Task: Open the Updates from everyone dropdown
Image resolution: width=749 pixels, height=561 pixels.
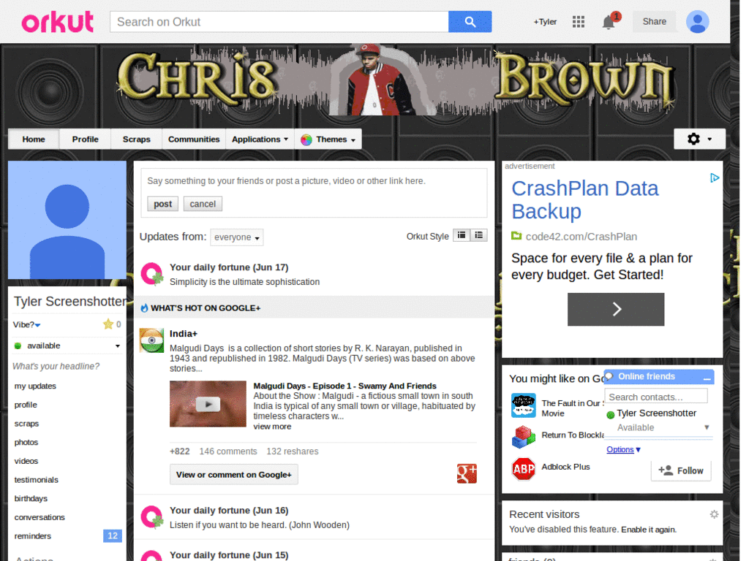Action: pyautogui.click(x=236, y=237)
